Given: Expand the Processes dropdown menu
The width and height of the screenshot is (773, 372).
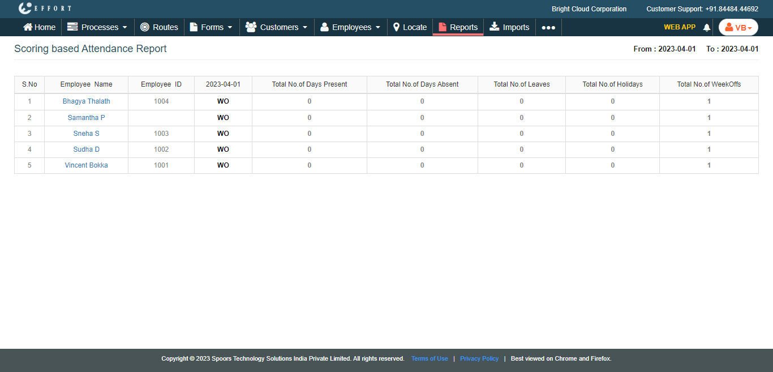Looking at the screenshot, I should [97, 27].
